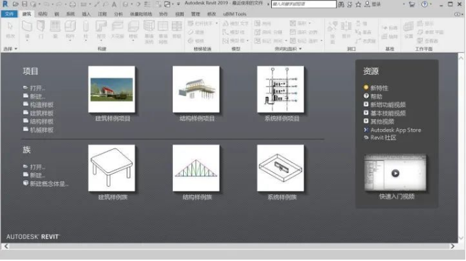Click the Save disk icon in quick access toolbar

pyautogui.click(x=24, y=4)
